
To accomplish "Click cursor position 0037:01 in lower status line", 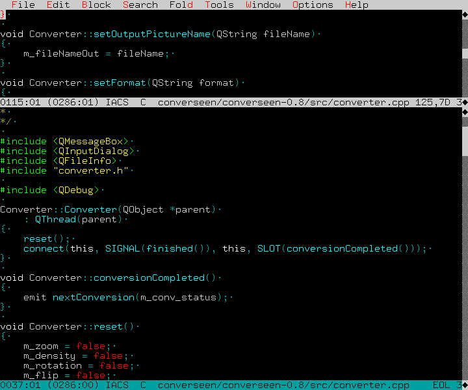I will (x=20, y=385).
